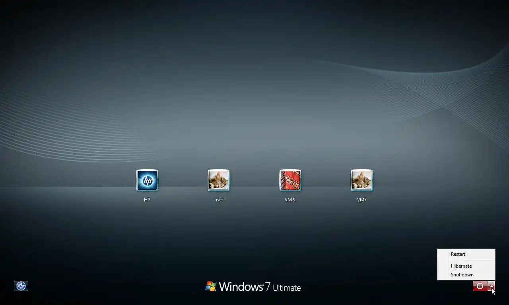Select the VM7 account picture

(362, 180)
